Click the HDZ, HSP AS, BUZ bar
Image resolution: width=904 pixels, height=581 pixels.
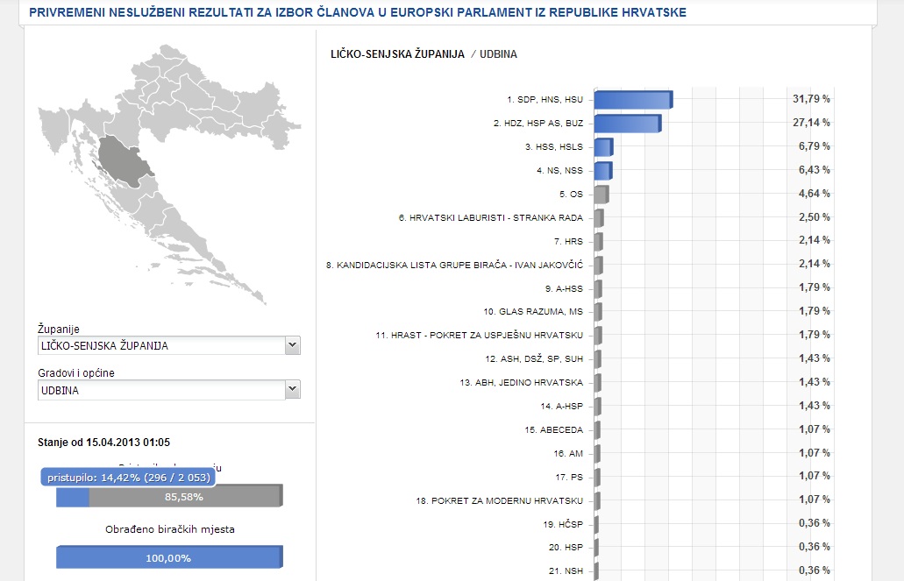point(627,124)
